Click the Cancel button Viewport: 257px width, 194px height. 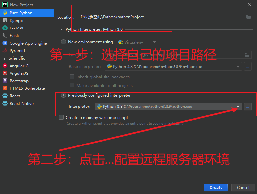243,187
